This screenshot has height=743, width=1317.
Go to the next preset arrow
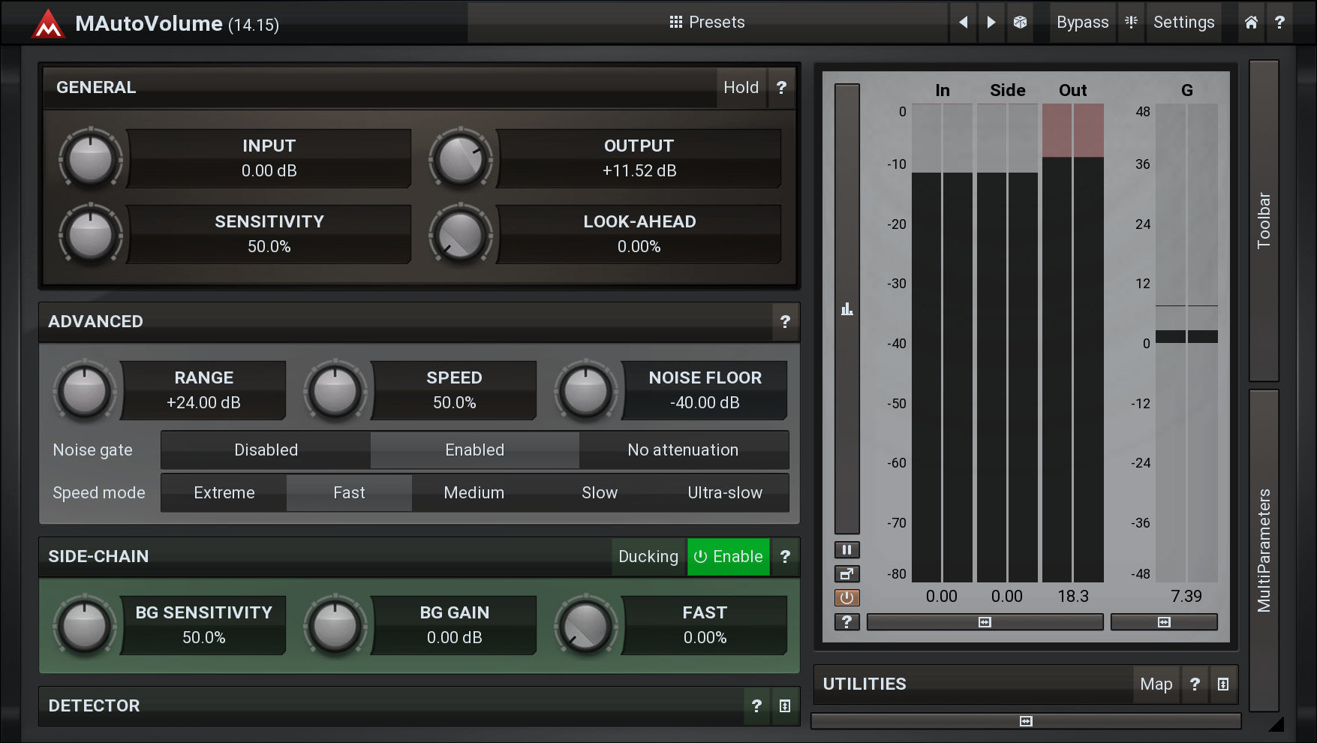click(x=991, y=23)
